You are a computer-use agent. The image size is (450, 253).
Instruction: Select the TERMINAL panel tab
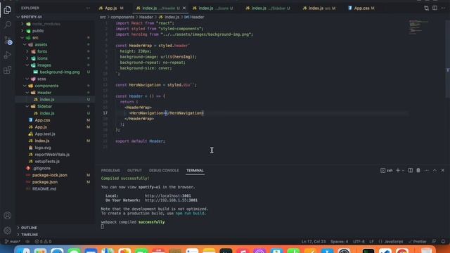click(195, 170)
